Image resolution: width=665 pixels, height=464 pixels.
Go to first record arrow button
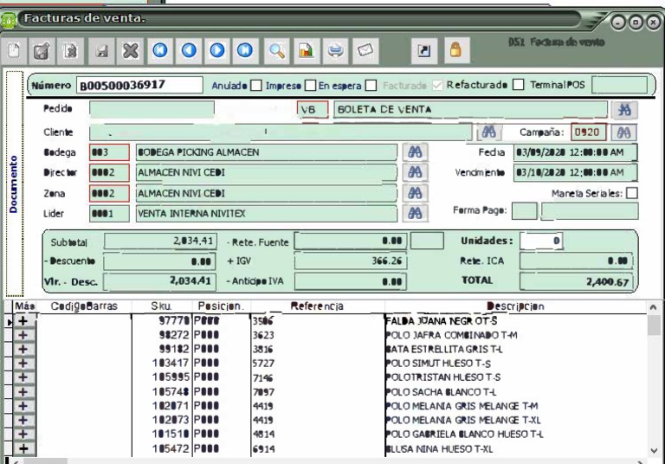click(x=160, y=50)
